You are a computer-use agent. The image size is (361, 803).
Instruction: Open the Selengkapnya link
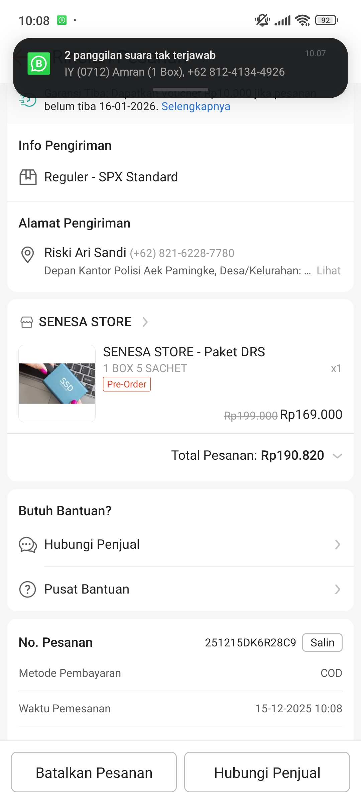[196, 106]
